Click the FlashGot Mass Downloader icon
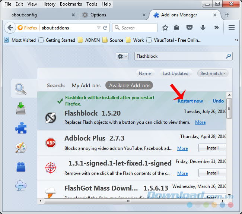This screenshot has height=214, width=242. coord(51,192)
